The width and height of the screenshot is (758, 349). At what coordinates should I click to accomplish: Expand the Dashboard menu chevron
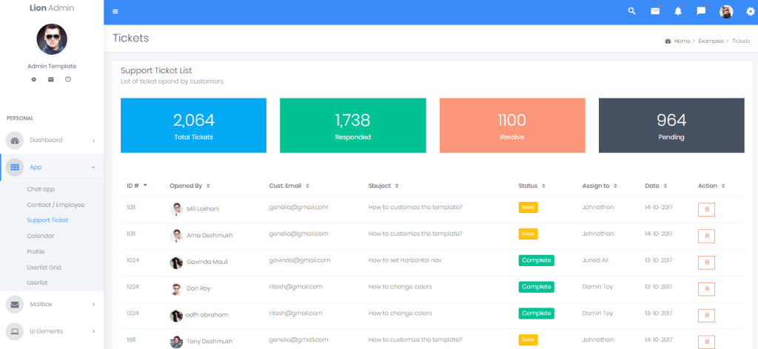[93, 141]
